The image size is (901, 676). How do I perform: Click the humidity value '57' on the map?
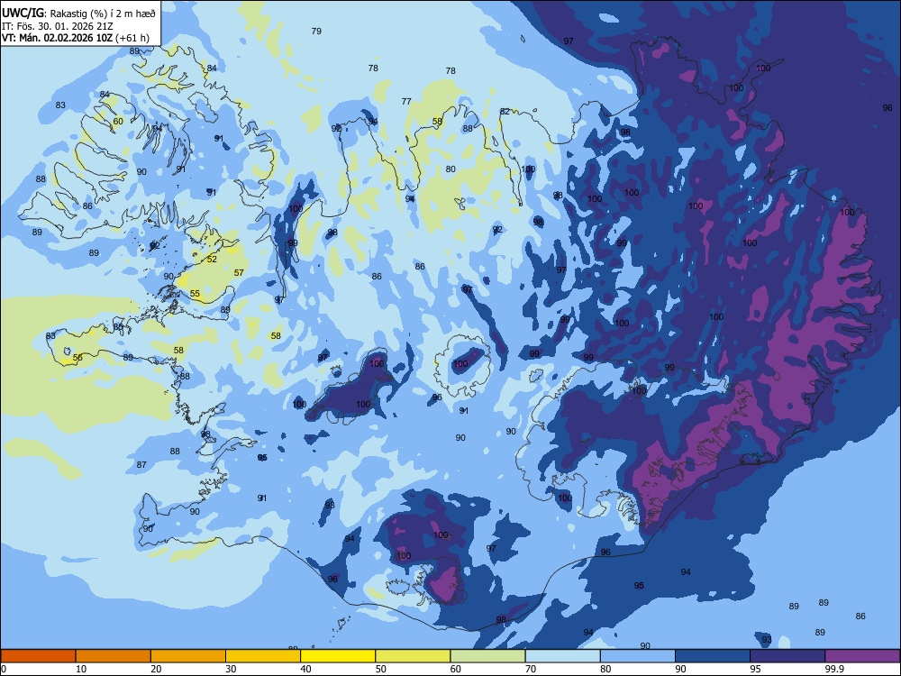[x=239, y=273]
